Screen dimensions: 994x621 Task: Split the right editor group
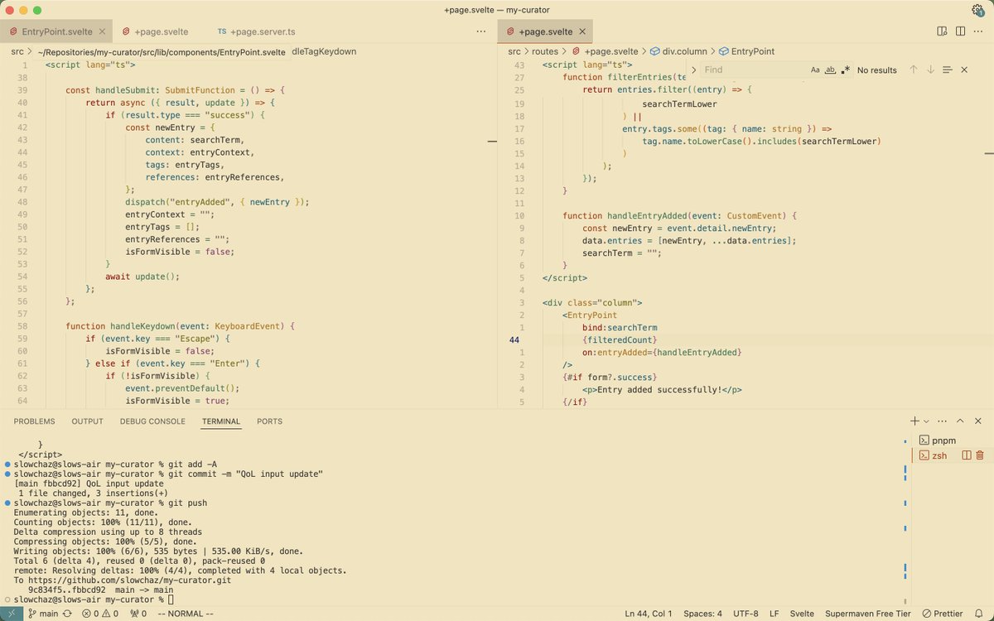pyautogui.click(x=961, y=31)
